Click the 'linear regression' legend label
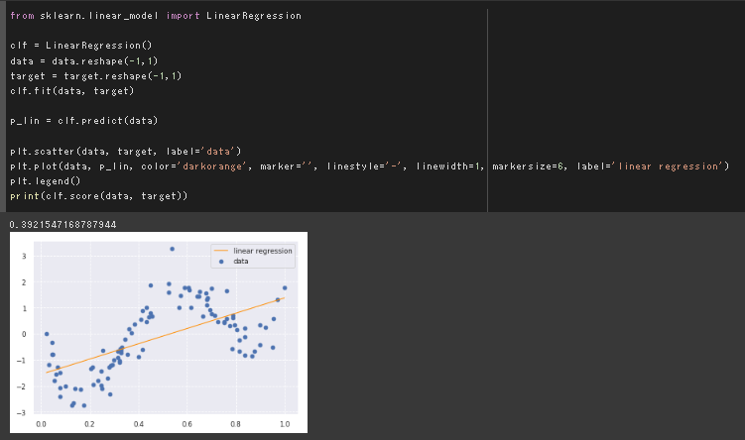The image size is (745, 440). pyautogui.click(x=263, y=251)
